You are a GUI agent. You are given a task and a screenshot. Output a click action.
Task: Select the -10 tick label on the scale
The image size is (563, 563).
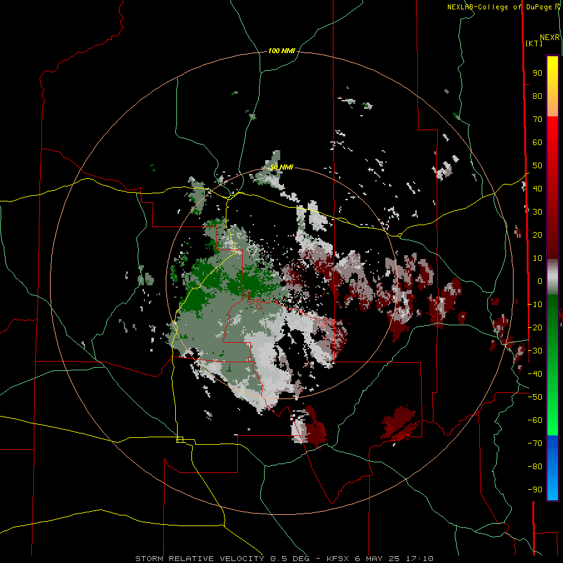[535, 305]
